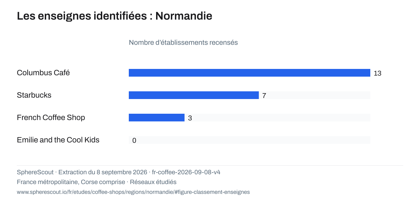
Task: Open the spherescout.io source URL
Action: pyautogui.click(x=133, y=192)
